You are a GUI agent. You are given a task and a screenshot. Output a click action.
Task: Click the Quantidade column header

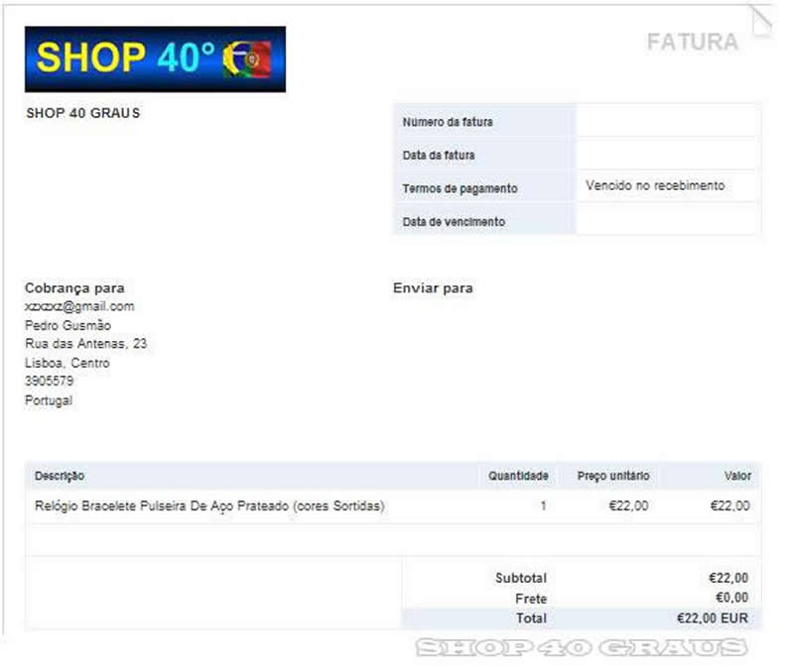518,476
